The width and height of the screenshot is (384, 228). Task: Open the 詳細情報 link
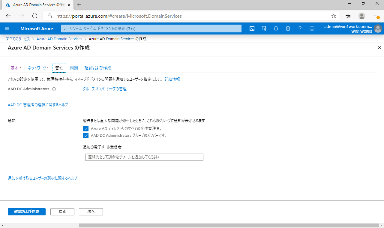172,79
